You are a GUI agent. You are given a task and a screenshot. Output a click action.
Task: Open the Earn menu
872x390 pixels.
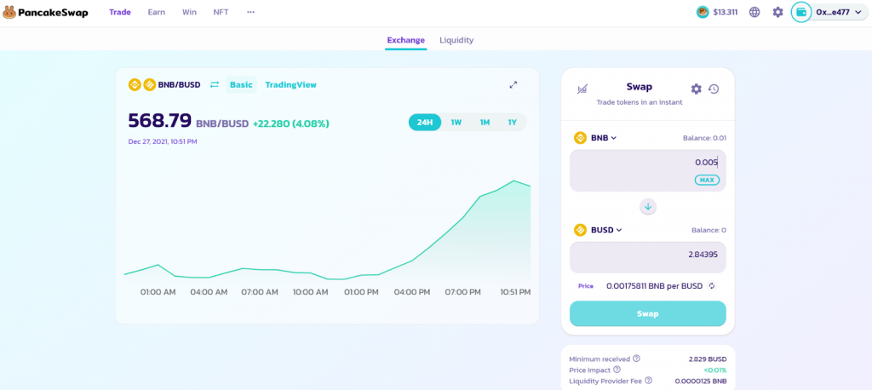[x=157, y=12]
